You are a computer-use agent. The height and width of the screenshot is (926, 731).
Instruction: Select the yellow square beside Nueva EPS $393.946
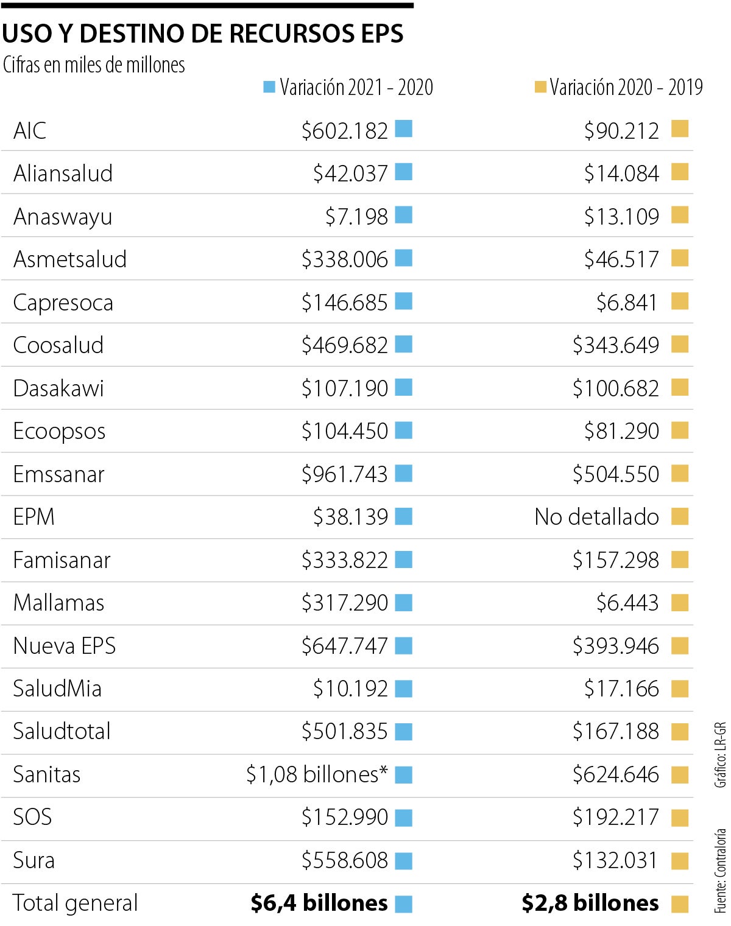pos(680,646)
